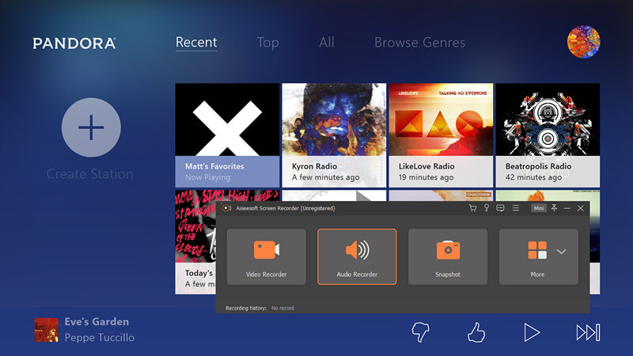
Task: Click the 19 minutes ago text
Action: 426,177
